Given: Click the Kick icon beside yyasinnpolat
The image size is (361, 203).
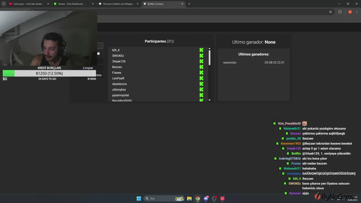Looking at the screenshot, I should click(201, 95).
